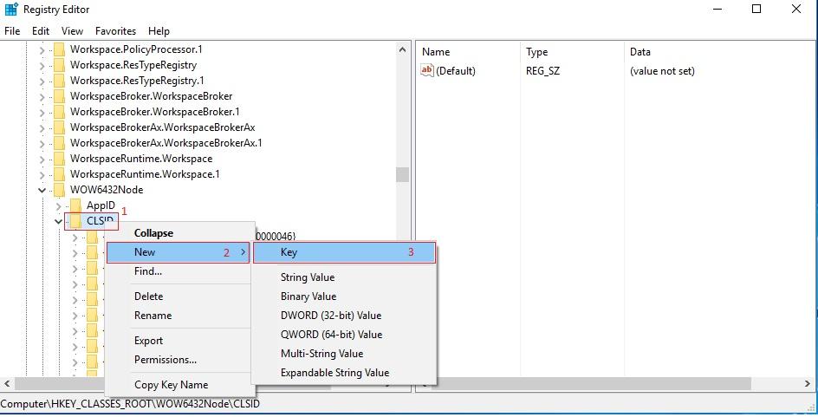Screen dimensions: 818x417
Task: Click the tree pane vertical scrollbar thumb
Action: coord(402,174)
